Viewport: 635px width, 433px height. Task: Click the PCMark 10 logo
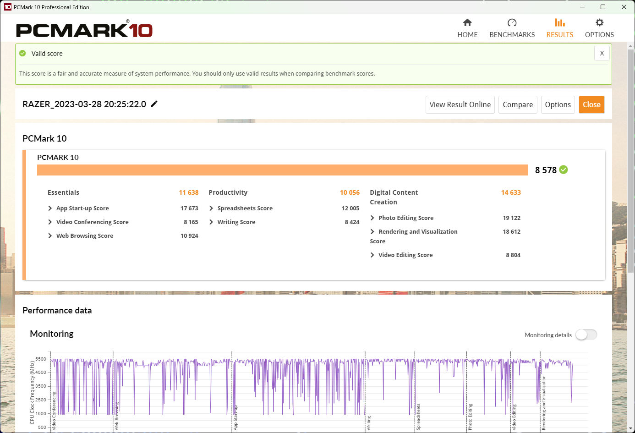(84, 30)
